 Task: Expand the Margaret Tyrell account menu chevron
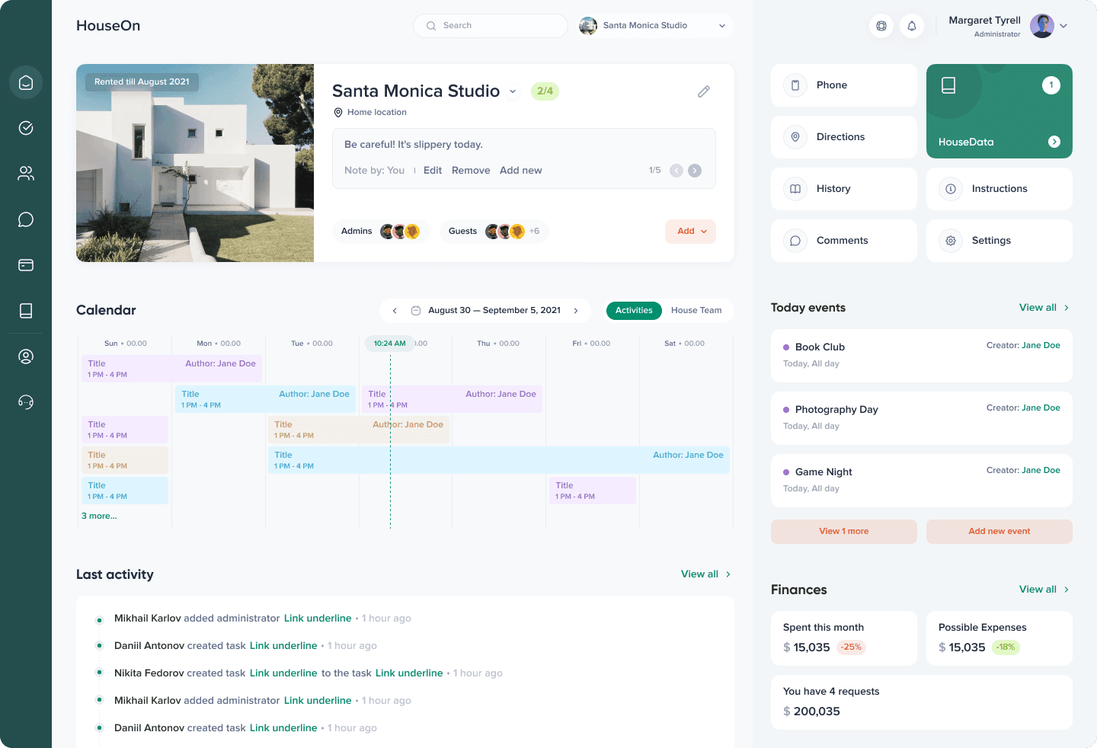(1063, 26)
